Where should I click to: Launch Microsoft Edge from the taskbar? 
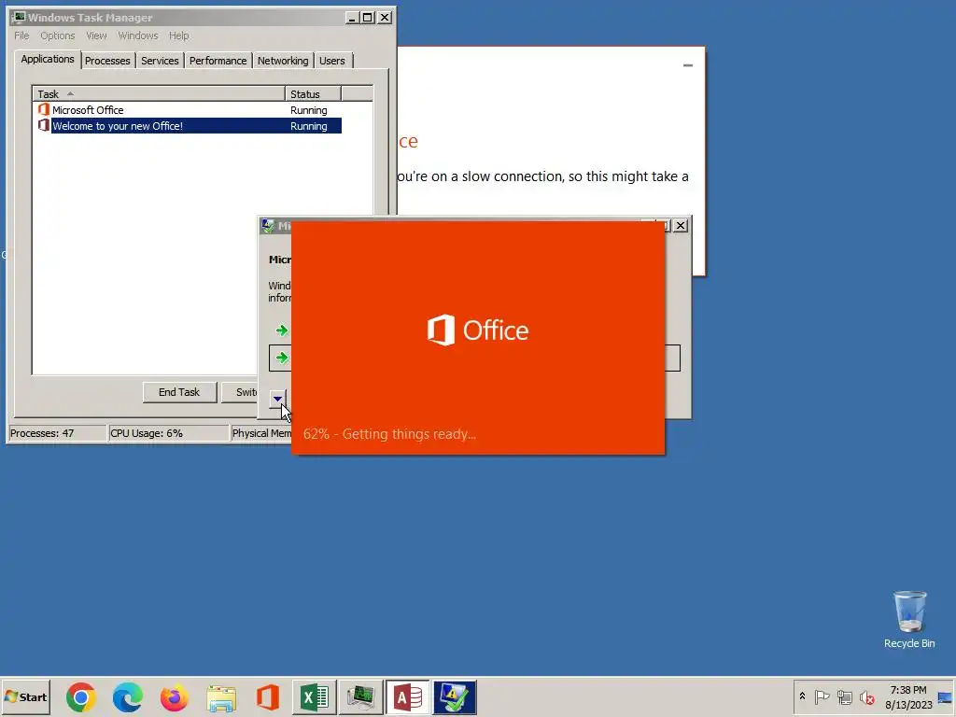click(127, 696)
